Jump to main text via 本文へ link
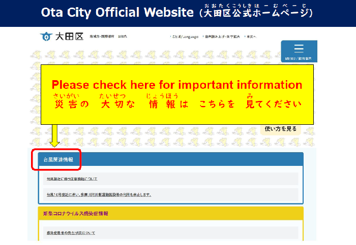Screen dimensions: 356x245 [x=251, y=37]
